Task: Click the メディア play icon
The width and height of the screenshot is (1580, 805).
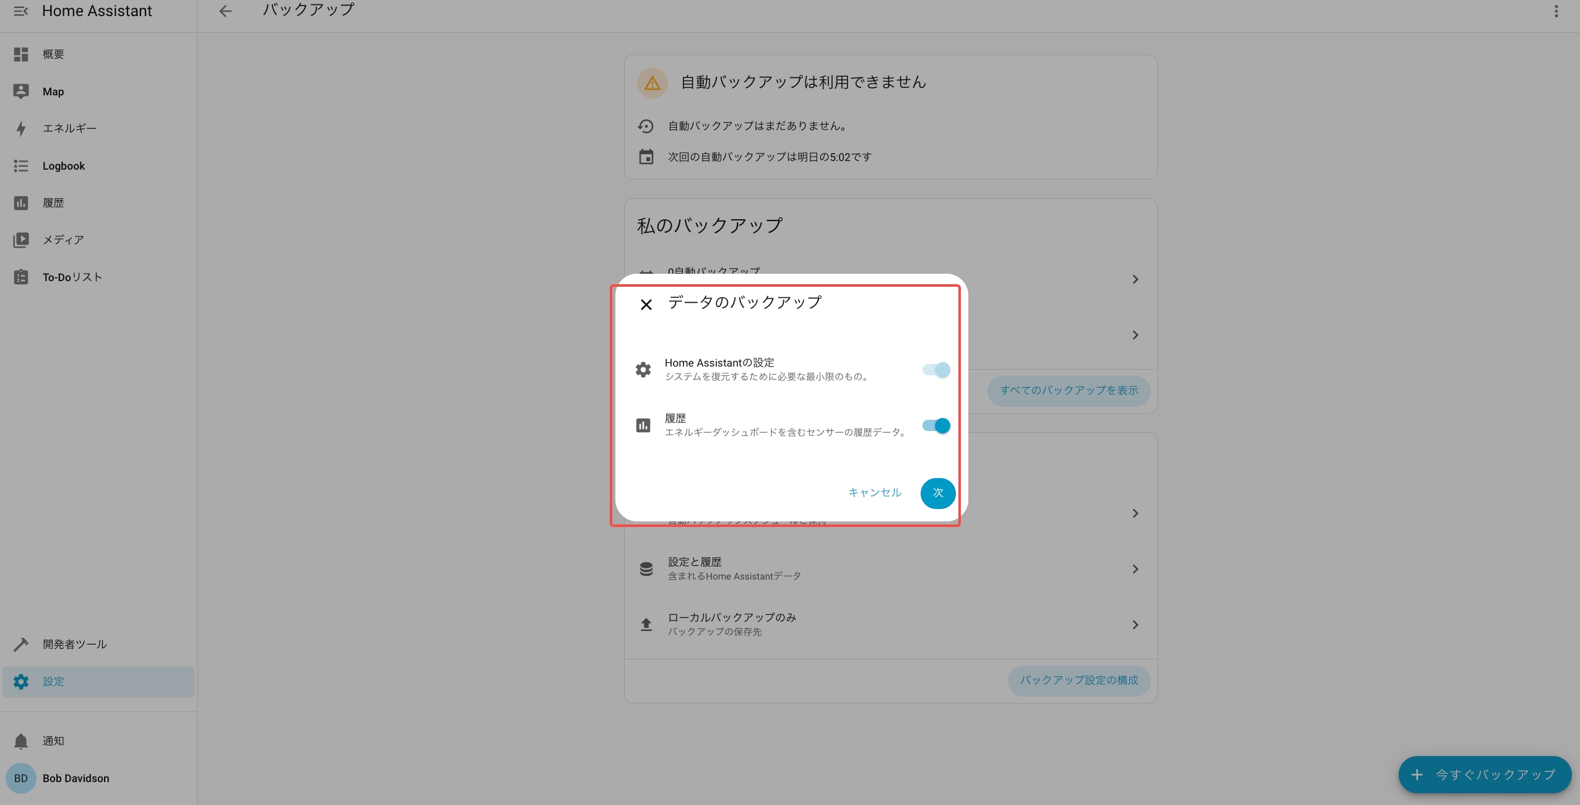Action: tap(21, 240)
